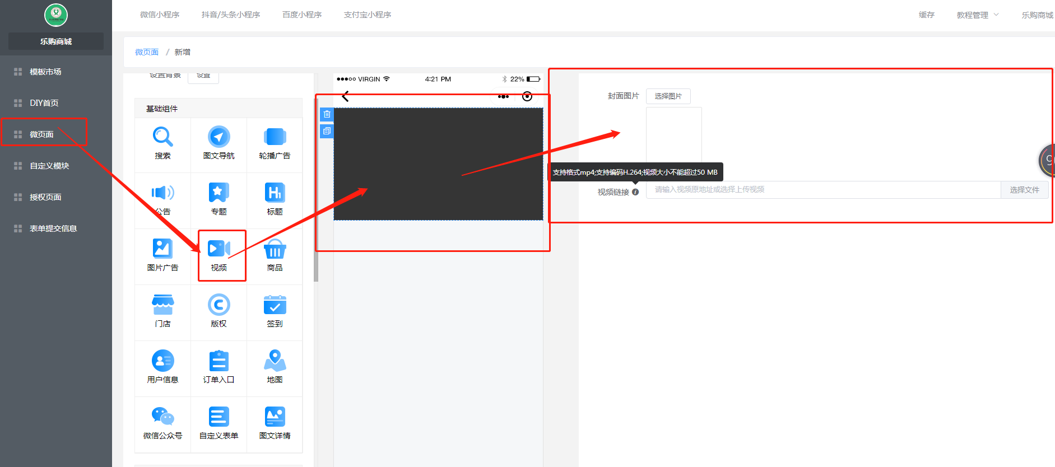The image size is (1055, 467).
Task: Click 选择文件 to upload video
Action: [x=1024, y=190]
